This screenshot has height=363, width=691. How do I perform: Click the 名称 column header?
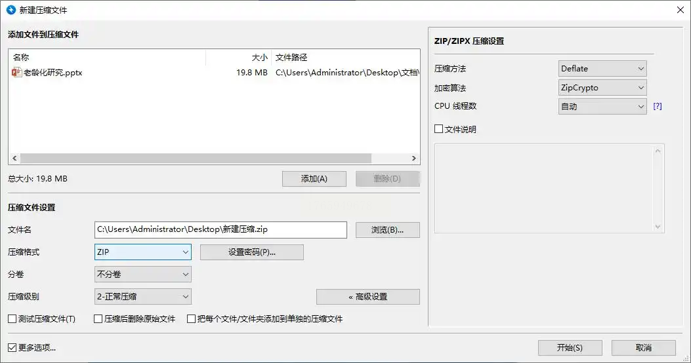pos(107,57)
